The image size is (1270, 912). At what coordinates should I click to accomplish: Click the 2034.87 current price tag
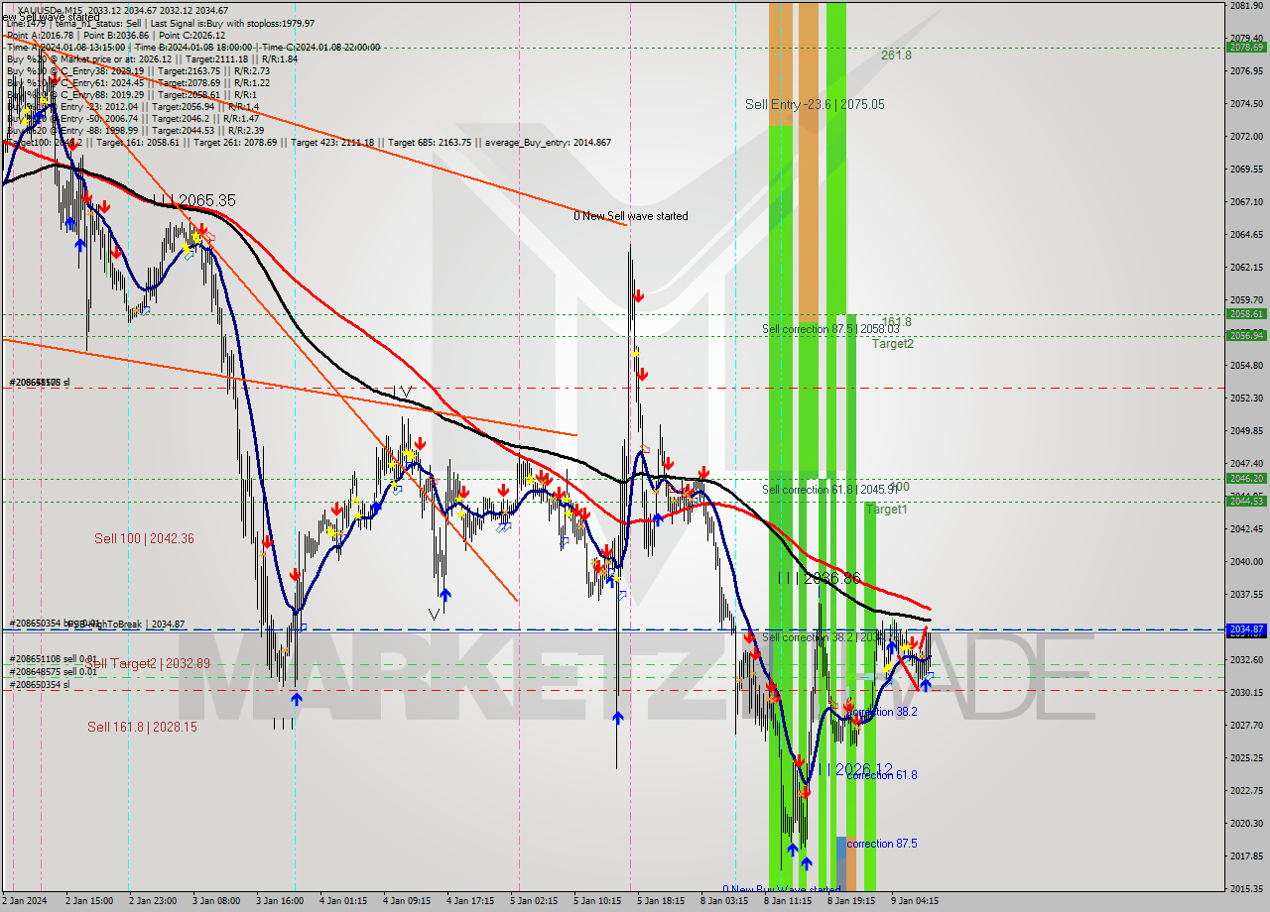(1246, 628)
